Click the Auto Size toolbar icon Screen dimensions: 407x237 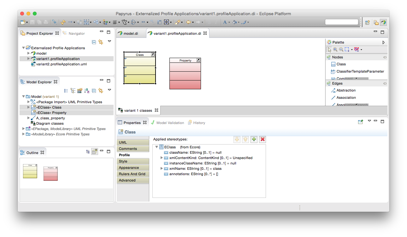[159, 22]
